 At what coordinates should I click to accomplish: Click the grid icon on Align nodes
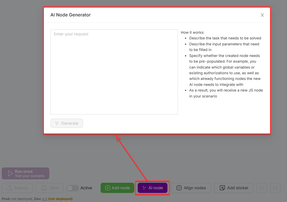click(x=179, y=188)
